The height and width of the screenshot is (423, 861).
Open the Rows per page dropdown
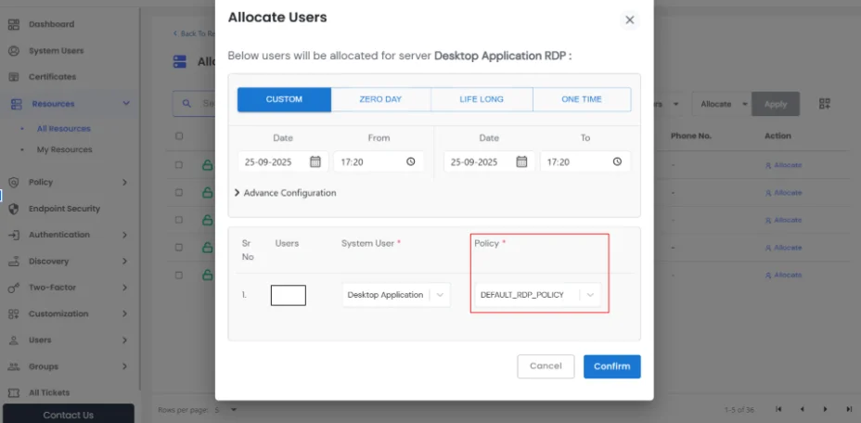(225, 409)
